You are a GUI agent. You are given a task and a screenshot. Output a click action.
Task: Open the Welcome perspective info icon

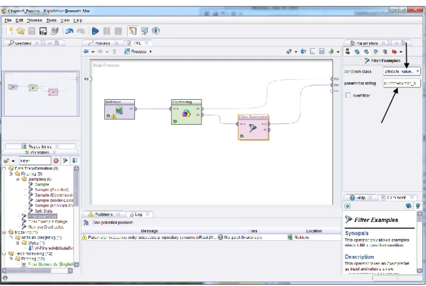(x=156, y=31)
